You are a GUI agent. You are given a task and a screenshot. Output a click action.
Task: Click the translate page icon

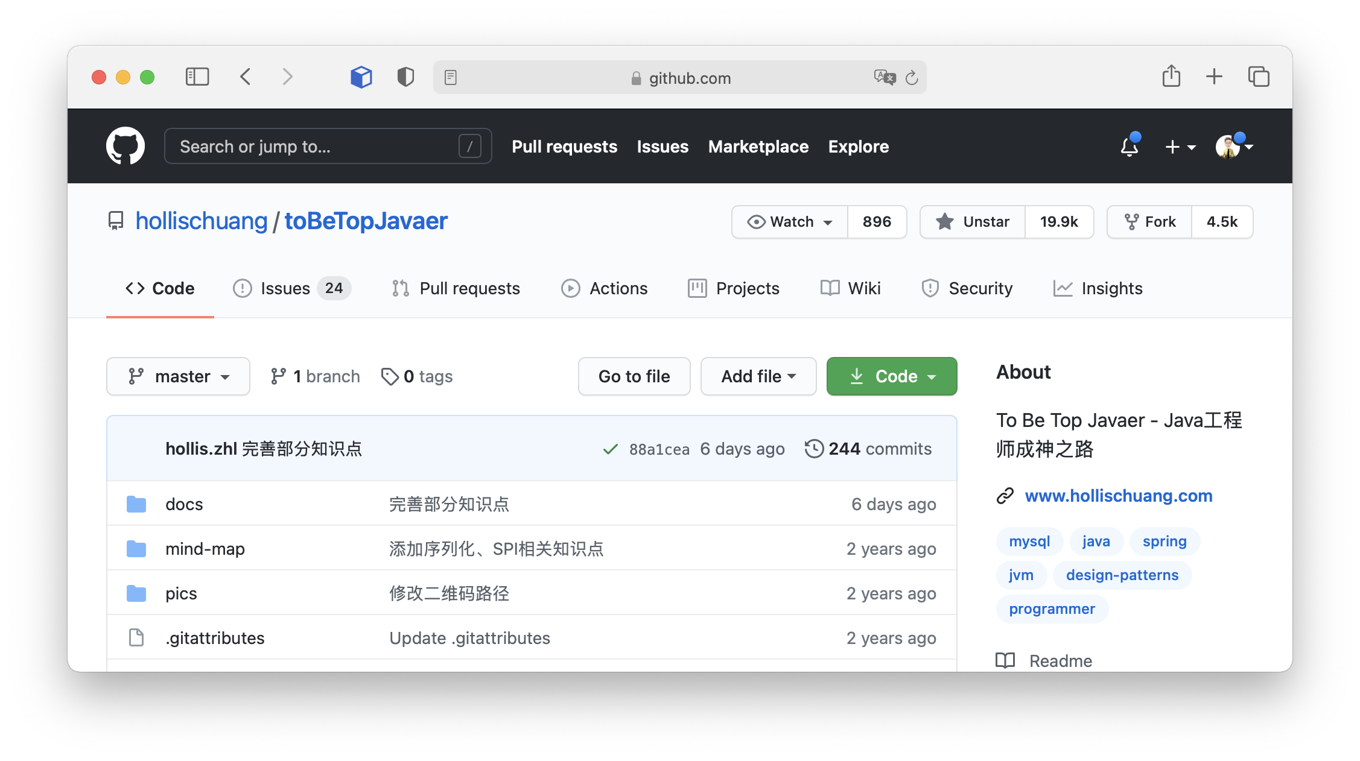(x=885, y=77)
